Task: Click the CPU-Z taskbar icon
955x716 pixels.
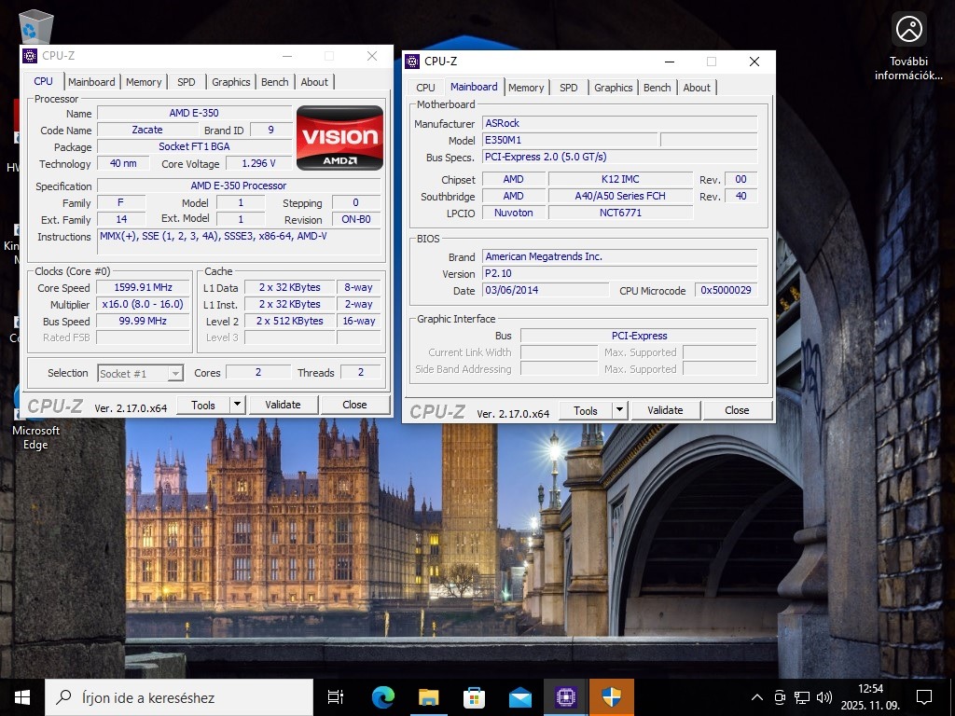Action: coord(565,697)
